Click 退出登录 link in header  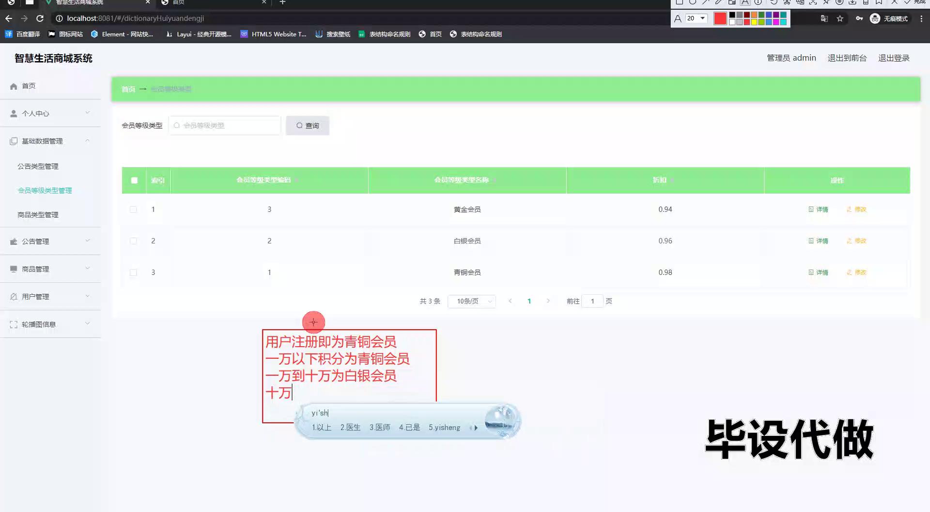894,58
